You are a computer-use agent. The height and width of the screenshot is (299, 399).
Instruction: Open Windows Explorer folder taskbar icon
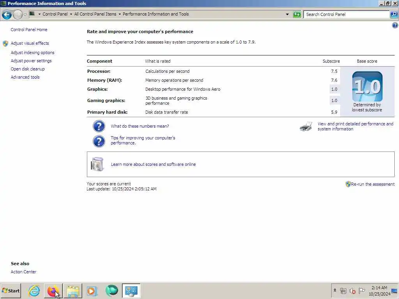click(x=73, y=290)
